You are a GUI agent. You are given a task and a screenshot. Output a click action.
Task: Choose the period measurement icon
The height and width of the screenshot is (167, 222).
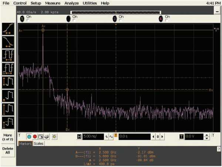tap(8, 56)
